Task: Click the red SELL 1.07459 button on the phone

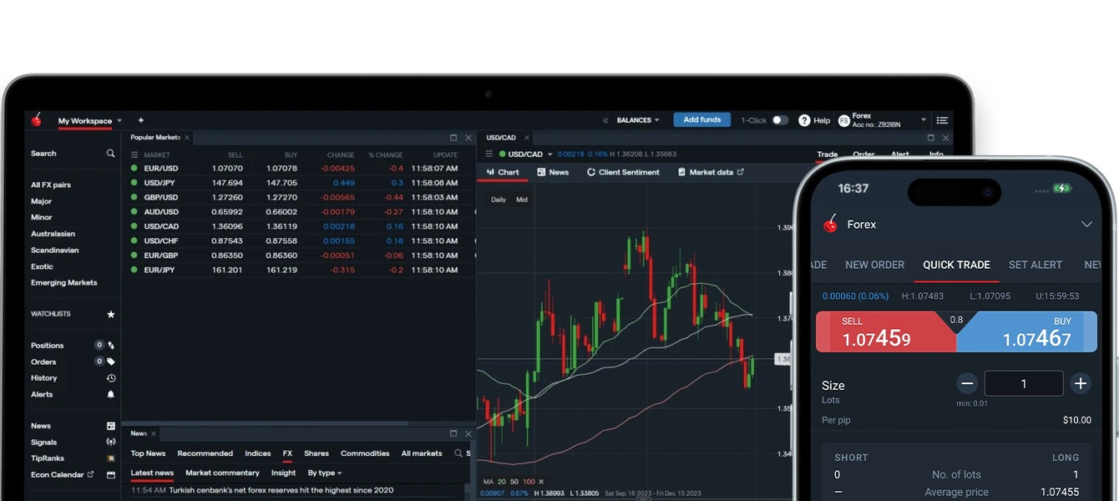Action: point(885,331)
